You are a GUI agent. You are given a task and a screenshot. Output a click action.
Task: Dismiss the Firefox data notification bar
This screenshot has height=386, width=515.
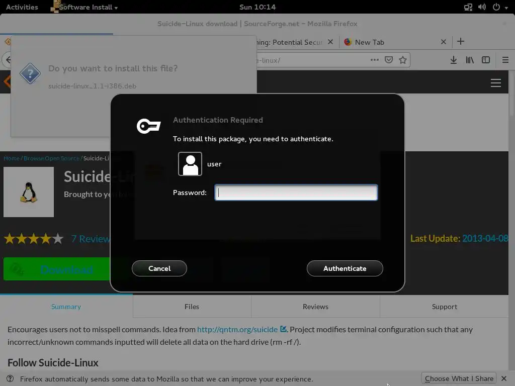point(504,379)
